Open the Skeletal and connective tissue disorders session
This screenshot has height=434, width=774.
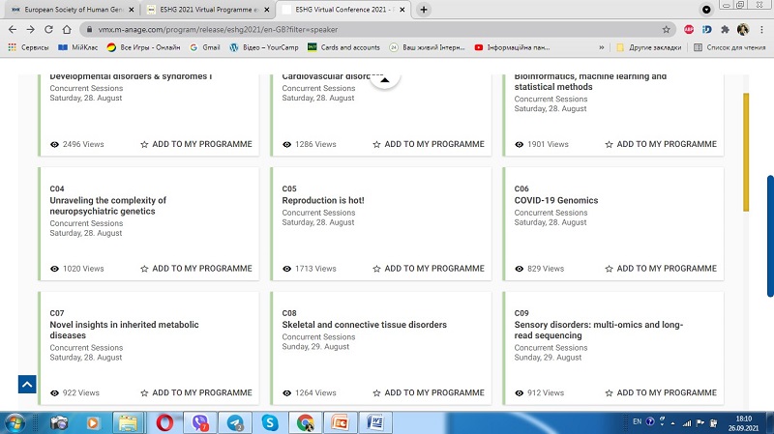tap(364, 325)
